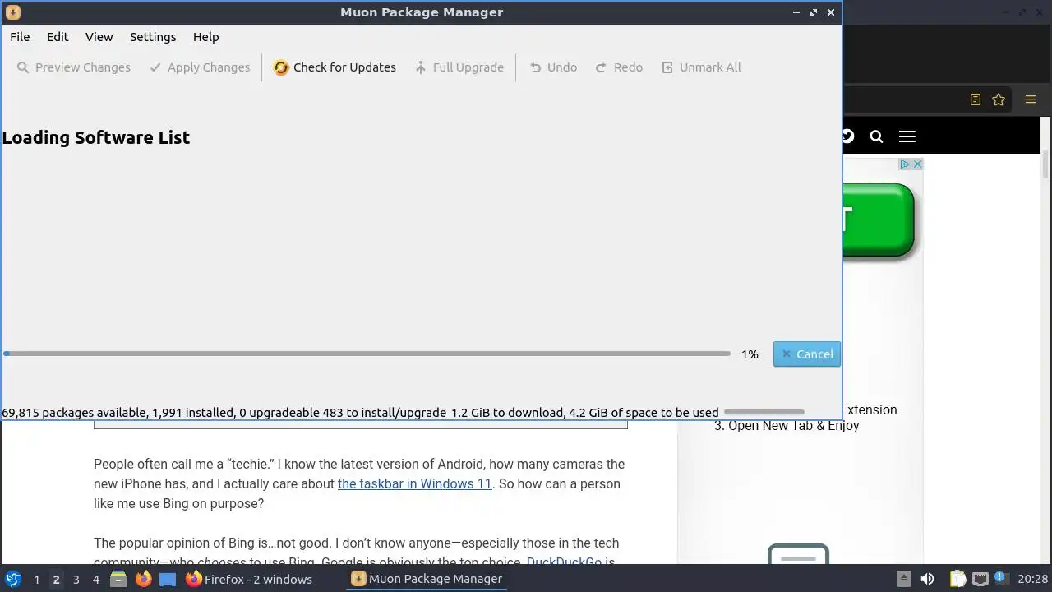The width and height of the screenshot is (1052, 592).
Task: Cancel the software list loading
Action: pyautogui.click(x=807, y=354)
